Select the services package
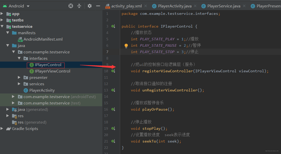Viewport: 281px width, 154px height. pyautogui.click(x=37, y=84)
